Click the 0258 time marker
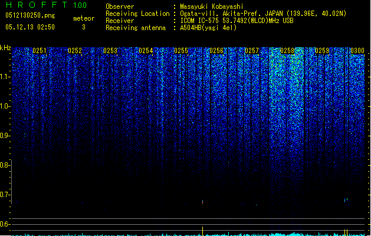The width and height of the screenshot is (371, 236). [x=287, y=51]
